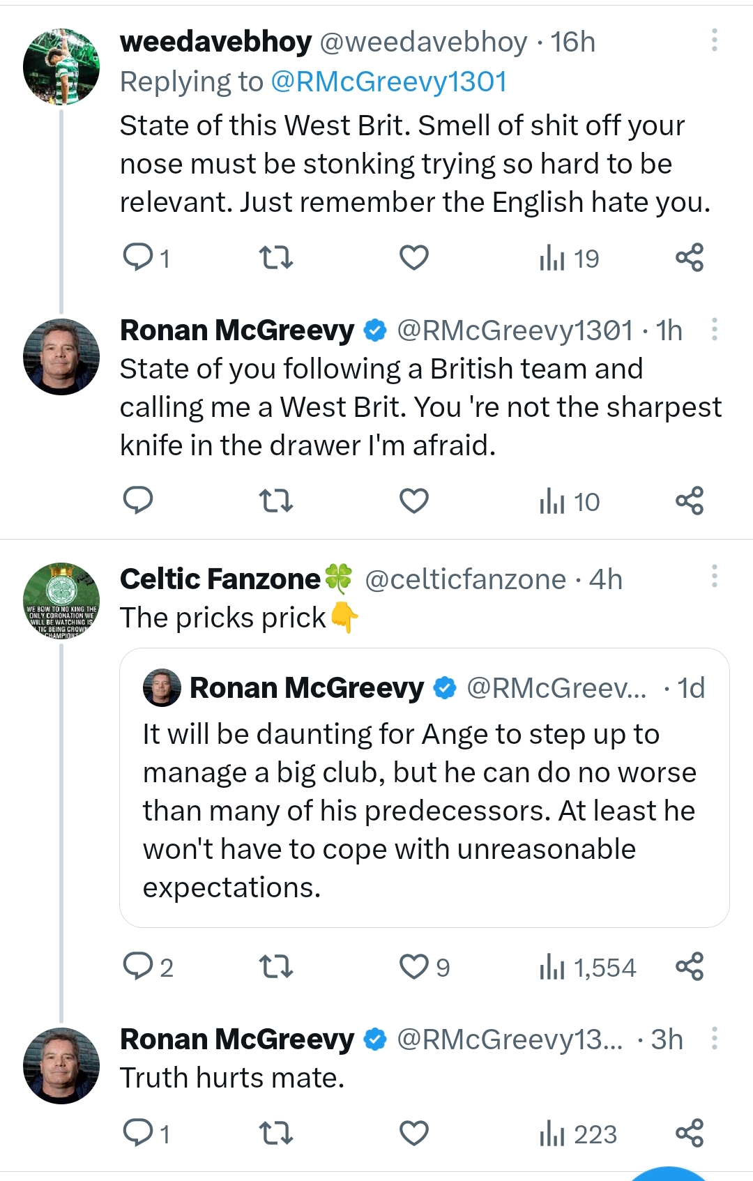Share Celtic Fanzone's tweet
Image resolution: width=753 pixels, height=1181 pixels.
point(689,967)
